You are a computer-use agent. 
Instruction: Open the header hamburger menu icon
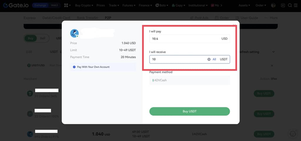(296, 5)
